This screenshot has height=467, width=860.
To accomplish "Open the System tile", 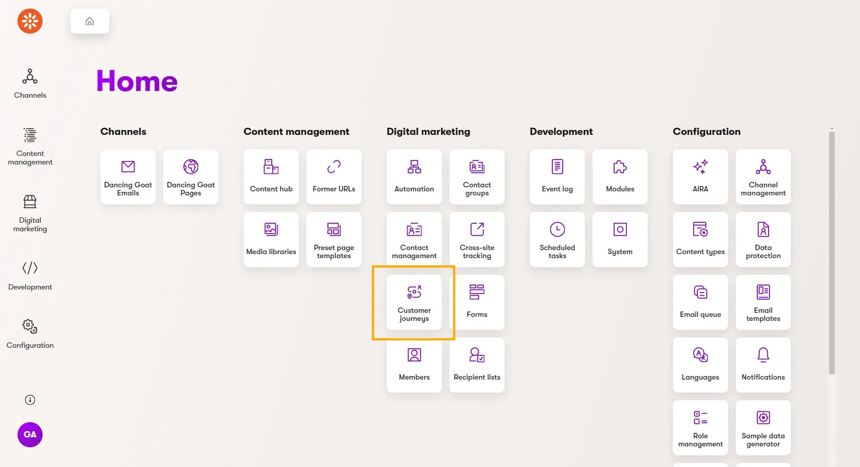I will (620, 240).
